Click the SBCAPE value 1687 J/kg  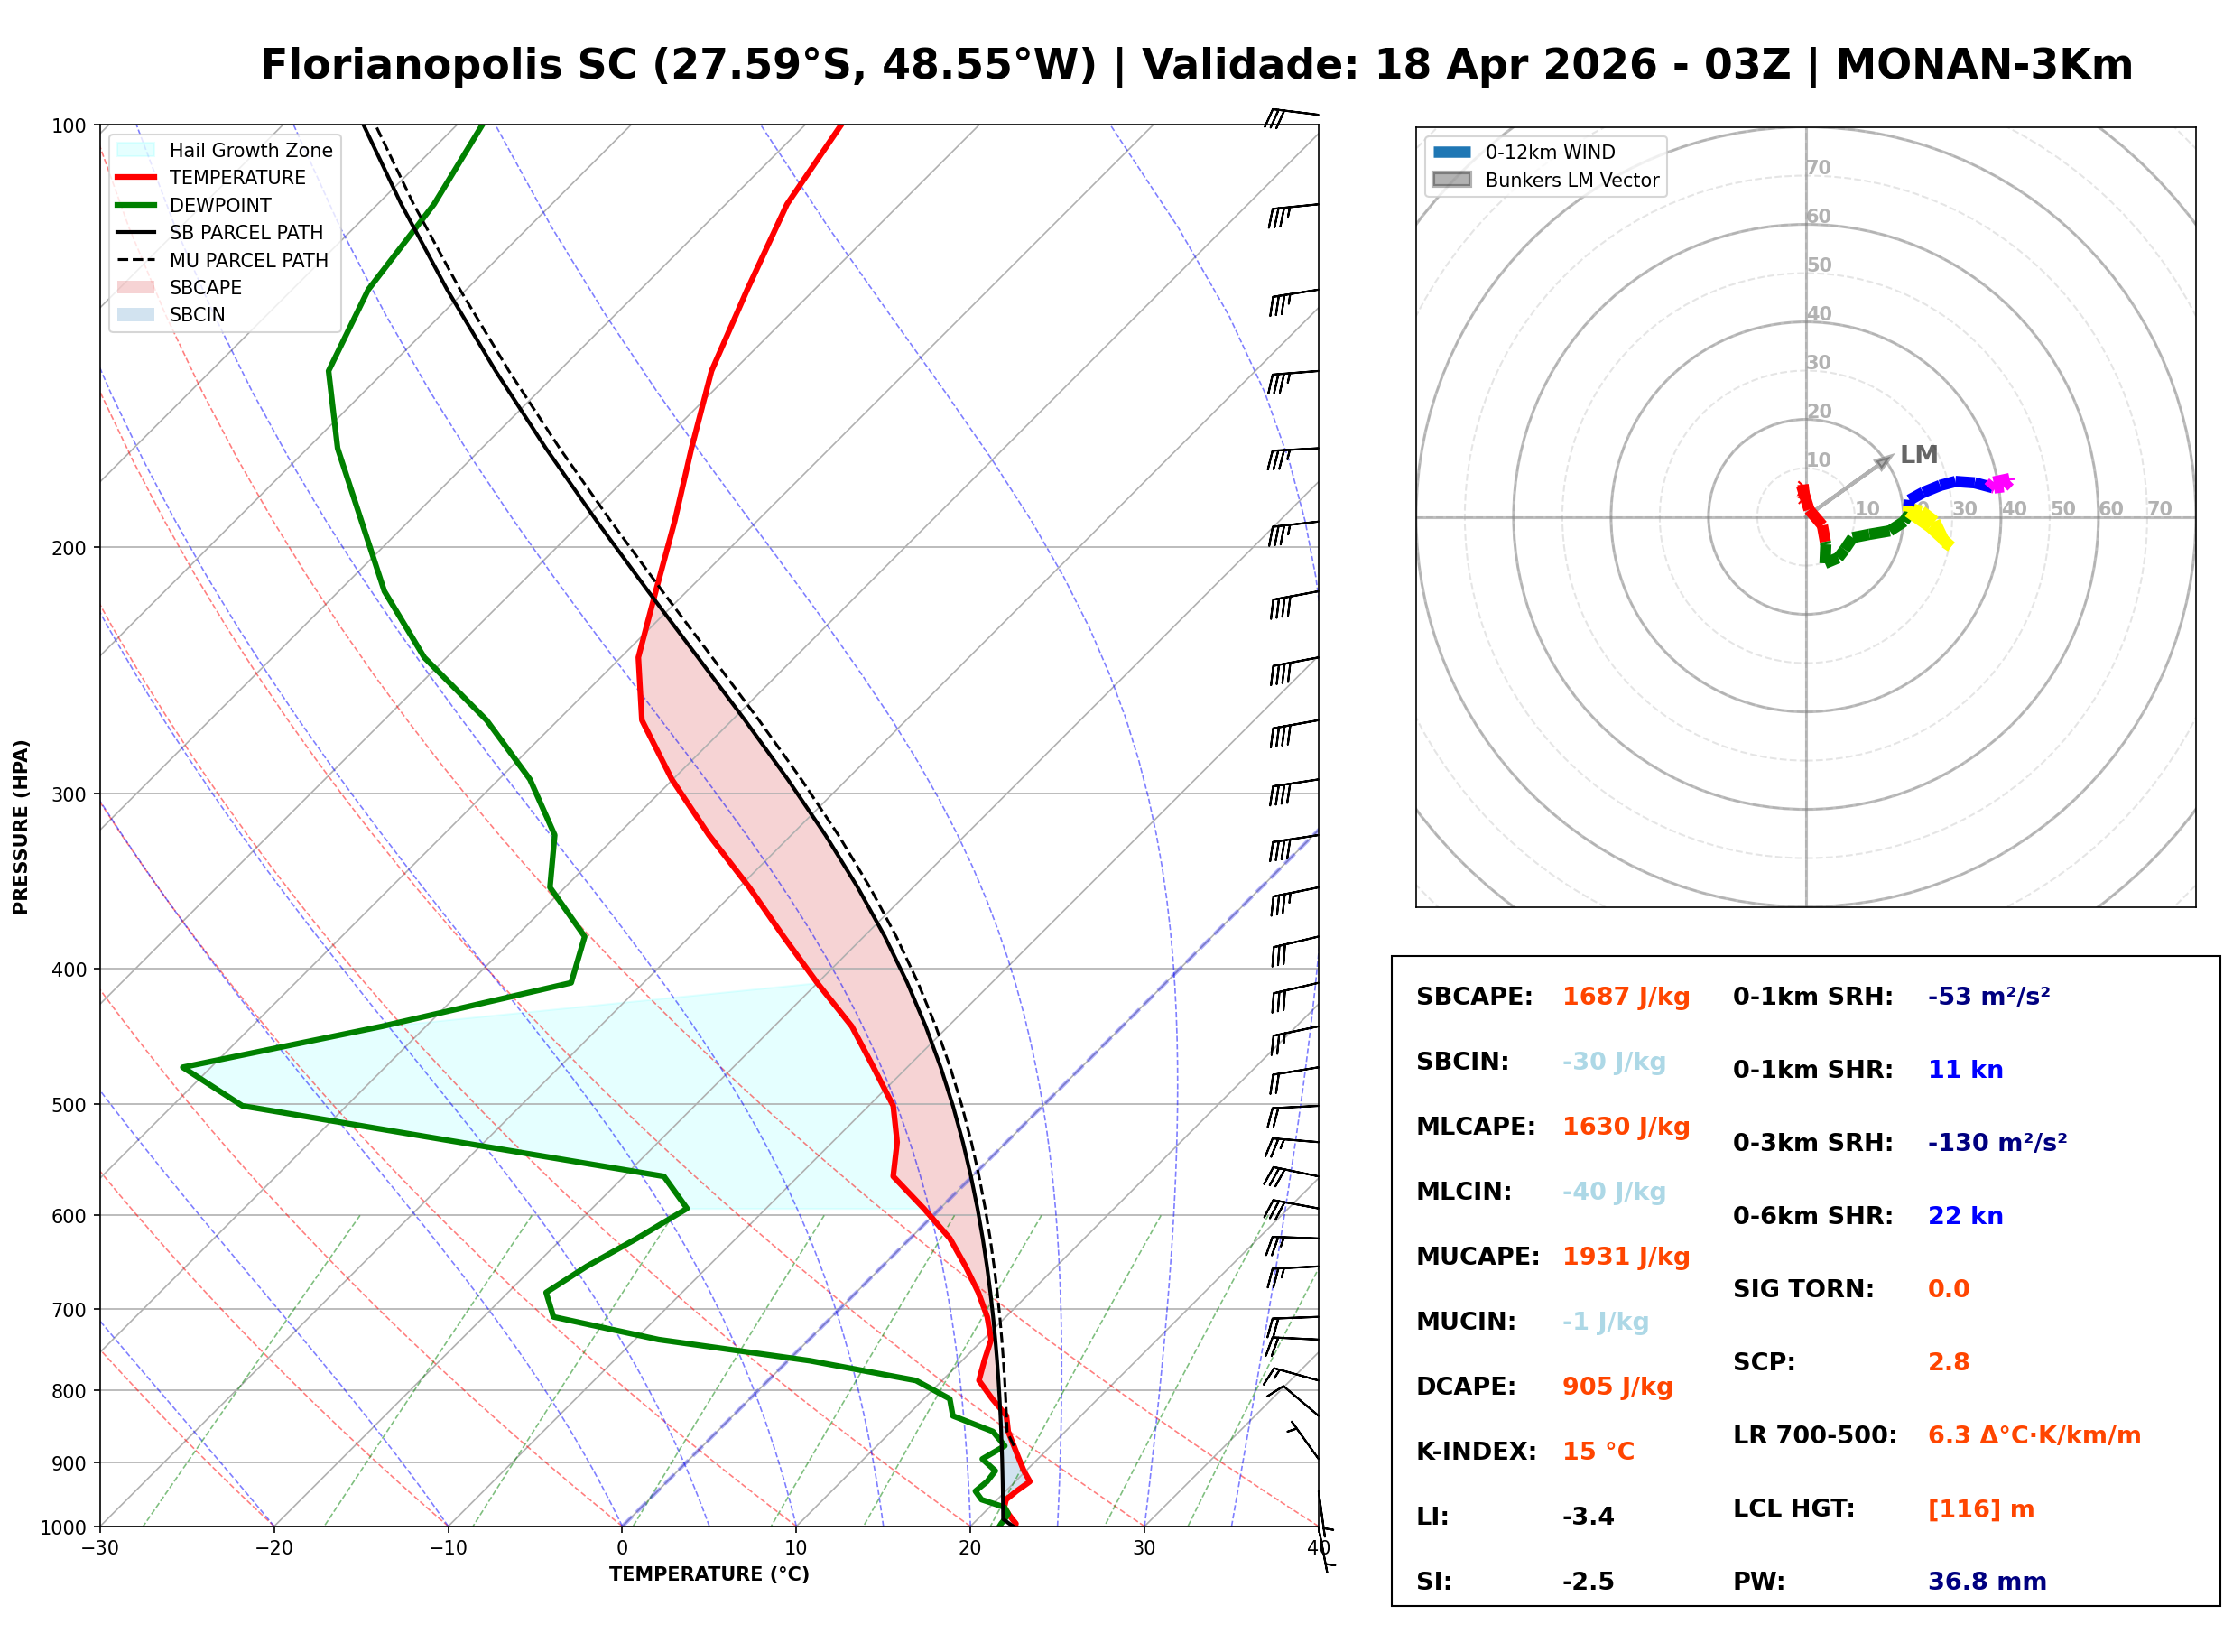(x=1626, y=997)
